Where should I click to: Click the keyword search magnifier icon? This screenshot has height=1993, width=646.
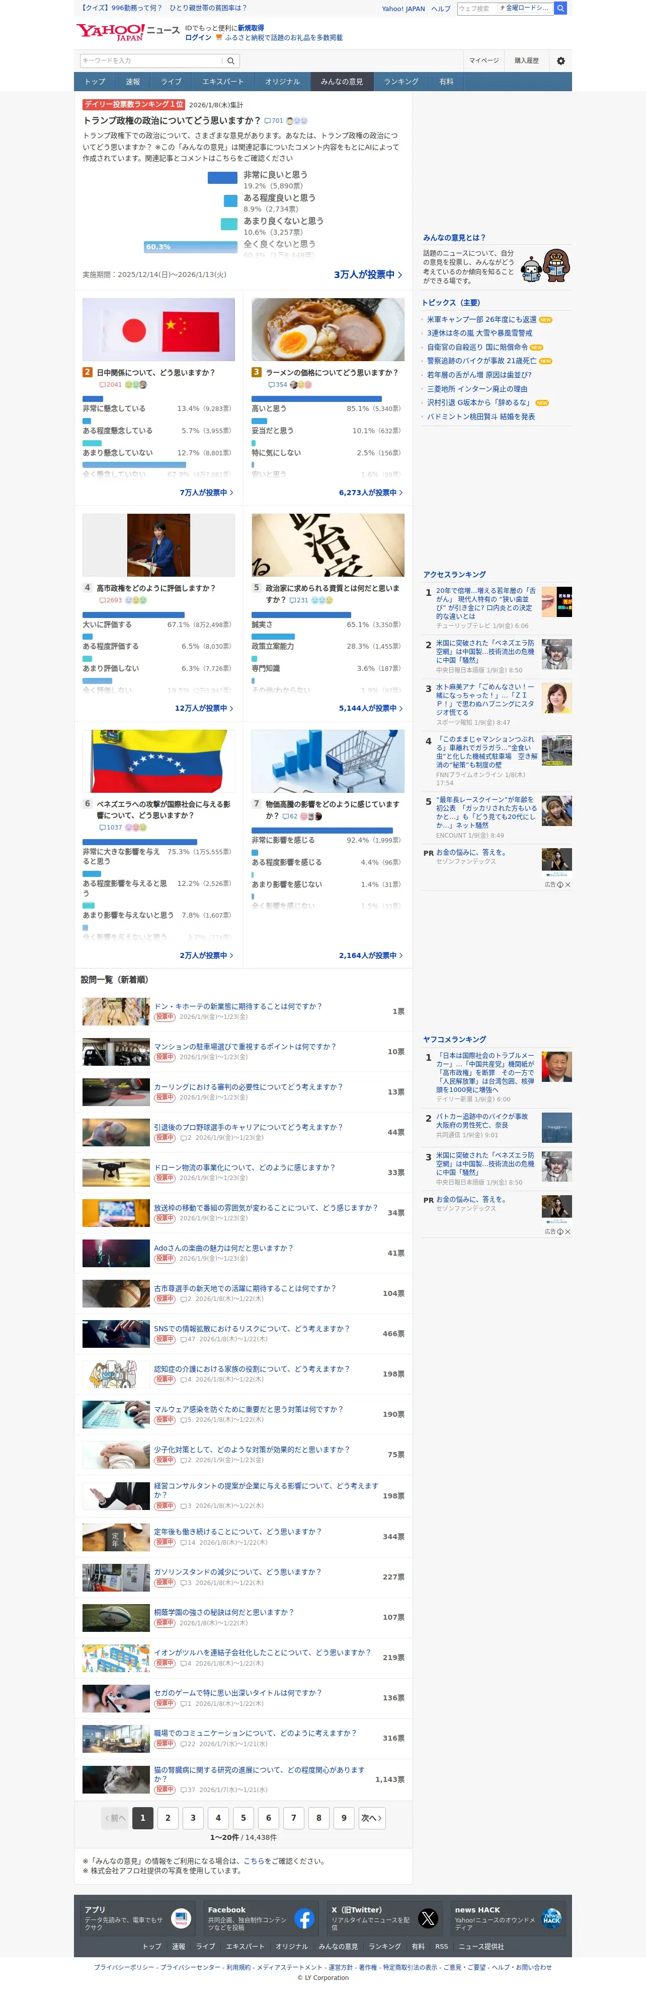230,60
